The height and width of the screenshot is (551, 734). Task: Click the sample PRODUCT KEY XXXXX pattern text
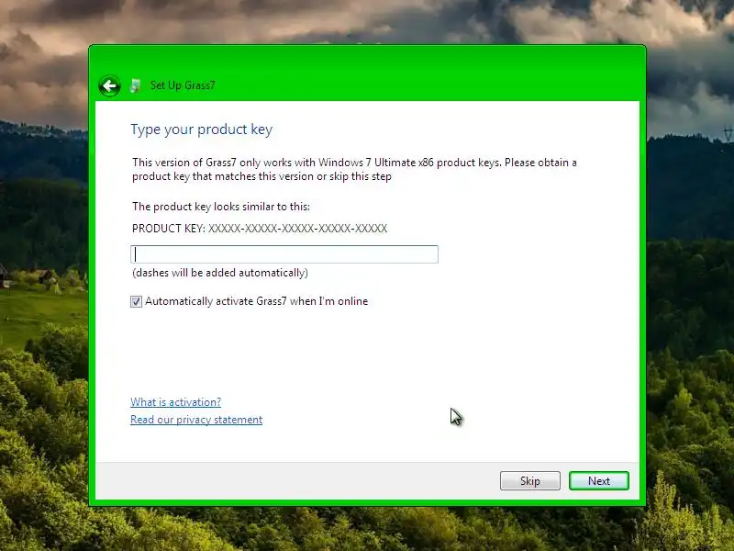coord(260,228)
